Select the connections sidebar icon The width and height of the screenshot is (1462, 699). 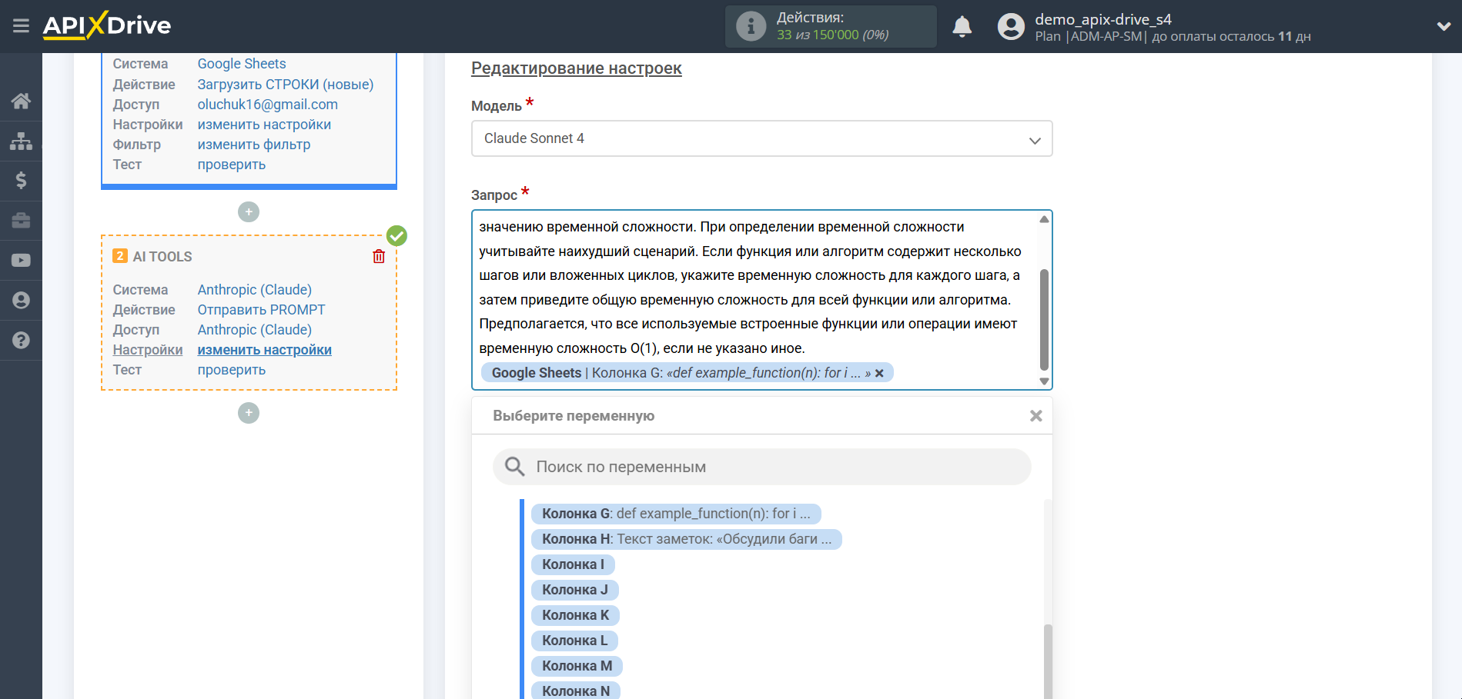coord(21,141)
